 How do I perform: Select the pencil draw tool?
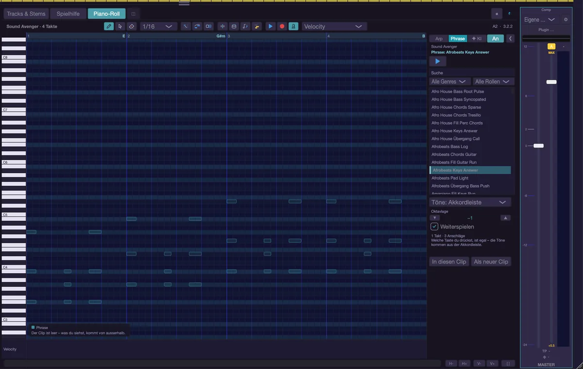(109, 26)
